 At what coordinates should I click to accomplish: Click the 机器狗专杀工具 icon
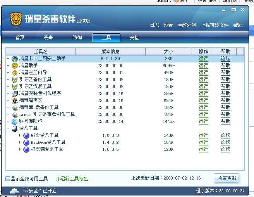26,149
